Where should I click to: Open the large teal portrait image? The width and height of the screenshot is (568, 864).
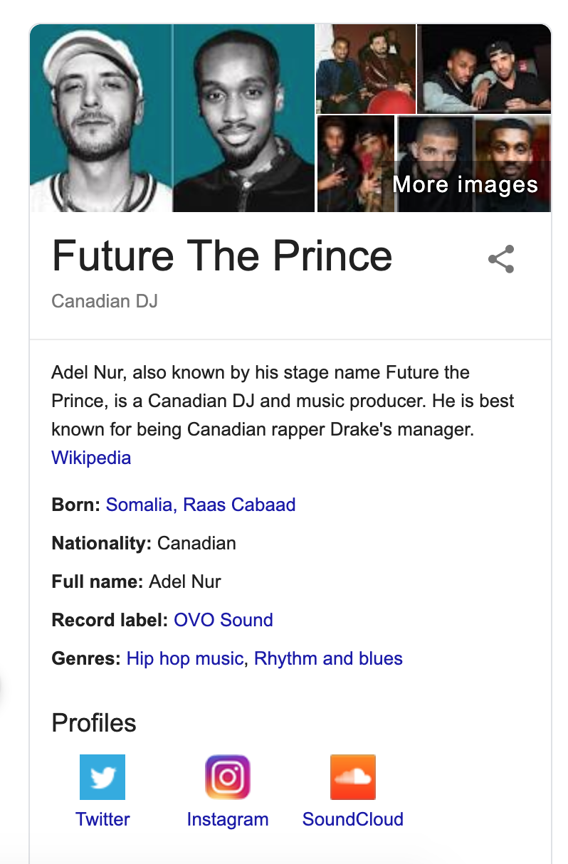pos(172,118)
